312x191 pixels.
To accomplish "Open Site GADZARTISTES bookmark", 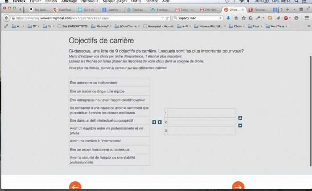I will coord(73,26).
